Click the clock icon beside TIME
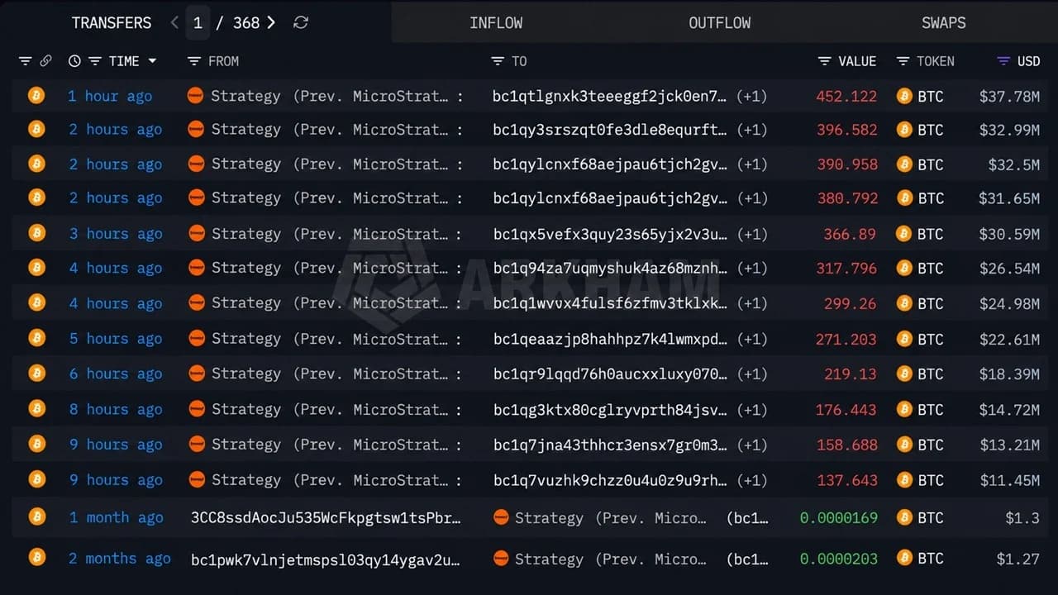 tap(74, 61)
